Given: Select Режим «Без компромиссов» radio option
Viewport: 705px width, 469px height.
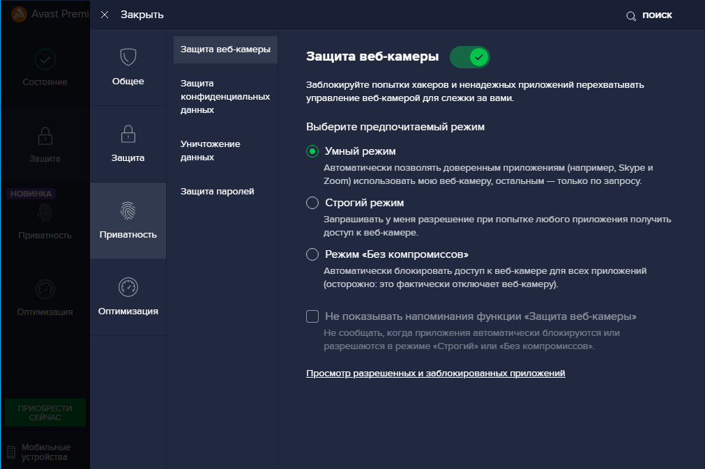Looking at the screenshot, I should 312,254.
